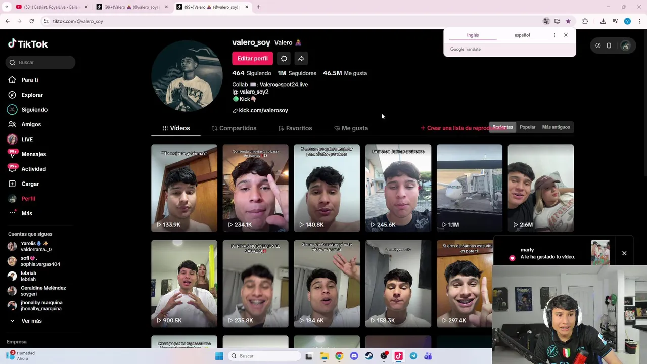Click the Cargar upload option

pyautogui.click(x=30, y=184)
